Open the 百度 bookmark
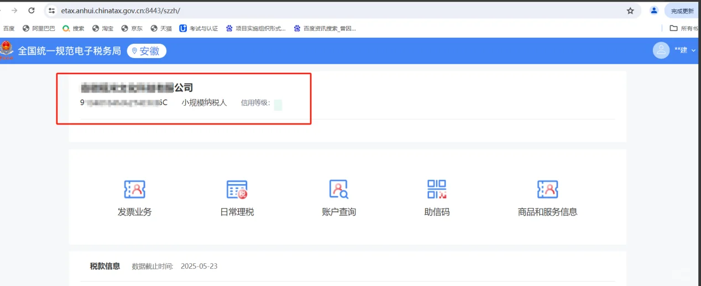 point(8,28)
